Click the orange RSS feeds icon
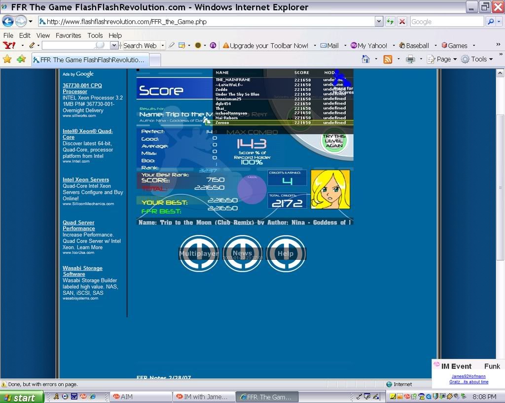 click(x=388, y=59)
